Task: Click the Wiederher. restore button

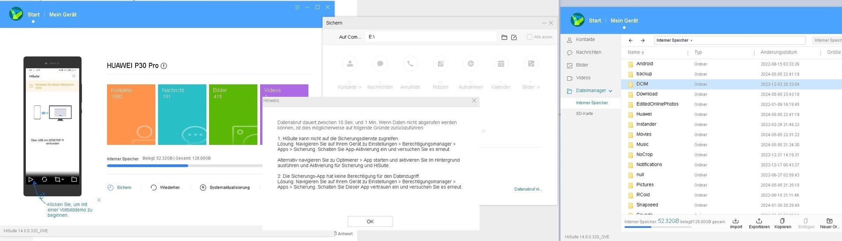Action: pos(165,187)
